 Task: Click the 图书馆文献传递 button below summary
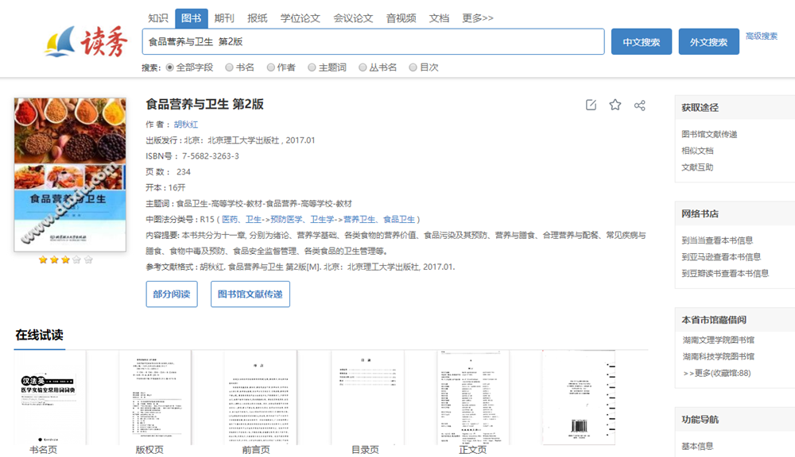pyautogui.click(x=250, y=294)
